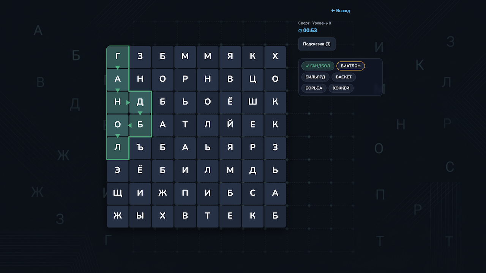Viewport: 486px width, 273px height.
Task: Toggle the БИАТЛОН word chip
Action: 350,66
